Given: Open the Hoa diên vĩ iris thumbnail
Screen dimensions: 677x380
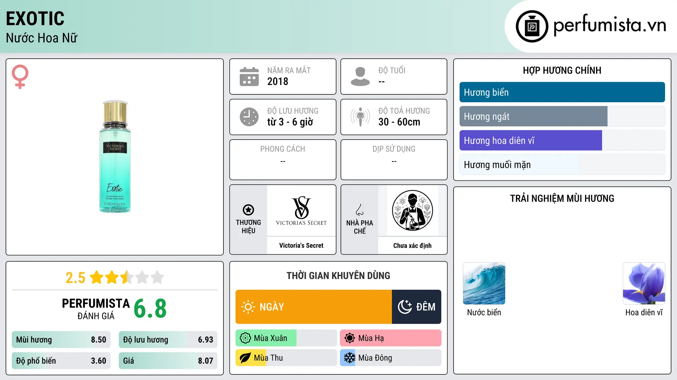Looking at the screenshot, I should (644, 283).
